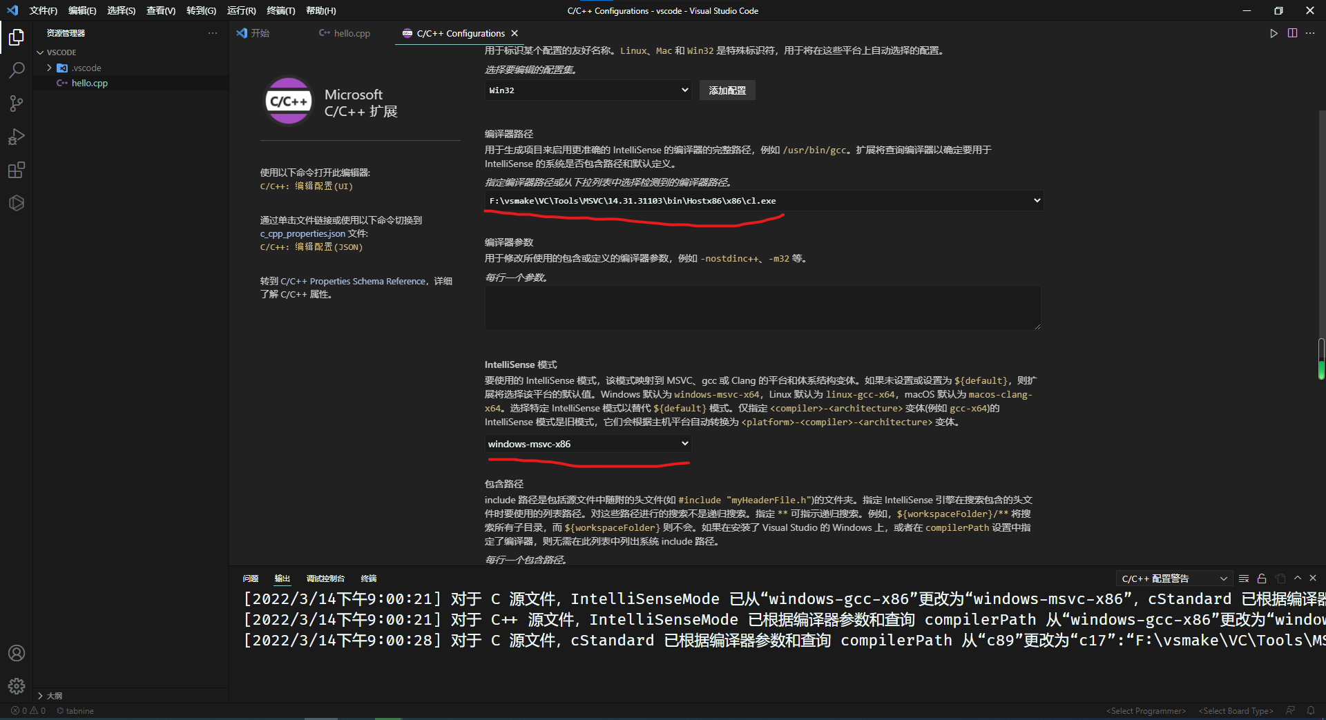Click the C/C++: 编辑配置(UI) command link
The height and width of the screenshot is (720, 1326).
[307, 186]
